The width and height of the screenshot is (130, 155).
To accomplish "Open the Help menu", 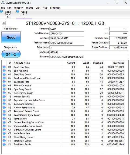I will click(45, 8).
